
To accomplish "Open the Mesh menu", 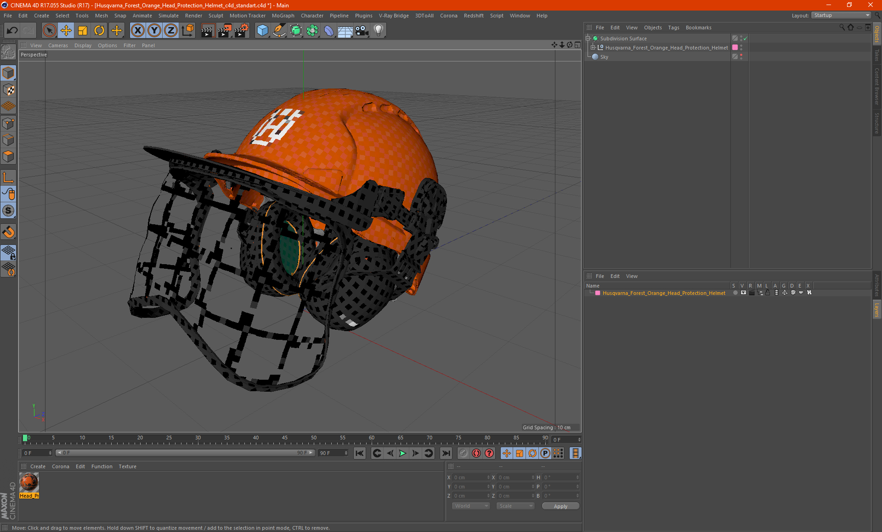I will click(101, 16).
